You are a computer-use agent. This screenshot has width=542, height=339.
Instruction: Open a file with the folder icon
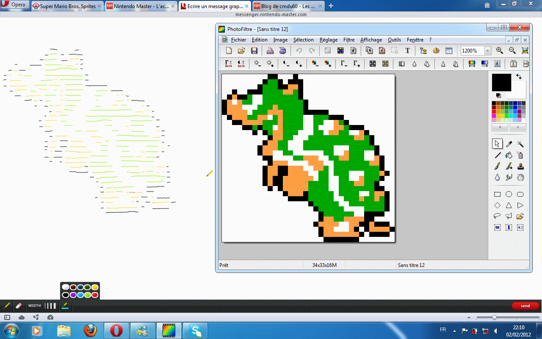pos(241,51)
